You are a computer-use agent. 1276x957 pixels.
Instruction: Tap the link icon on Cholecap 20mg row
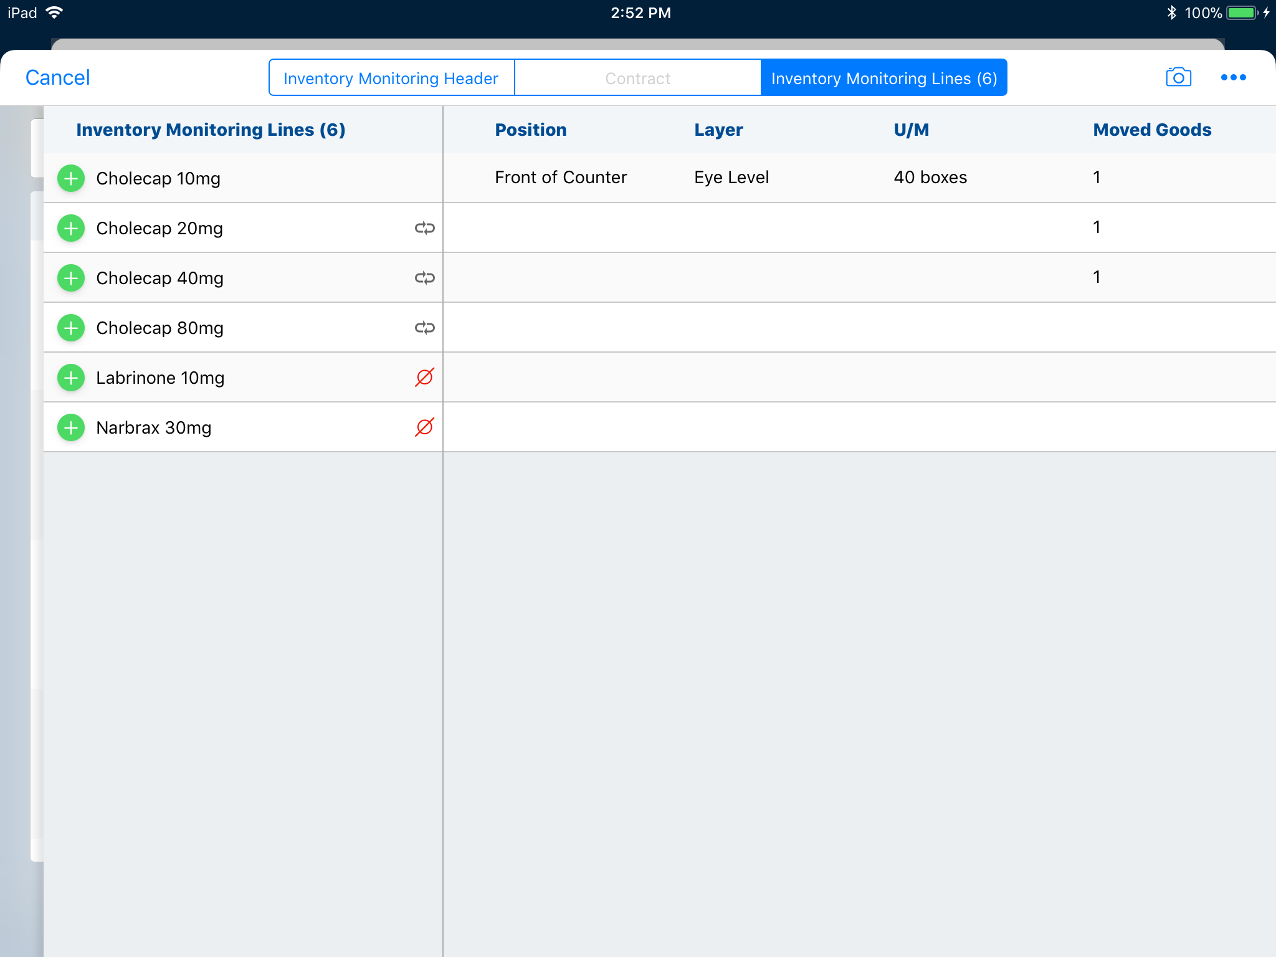pyautogui.click(x=424, y=228)
